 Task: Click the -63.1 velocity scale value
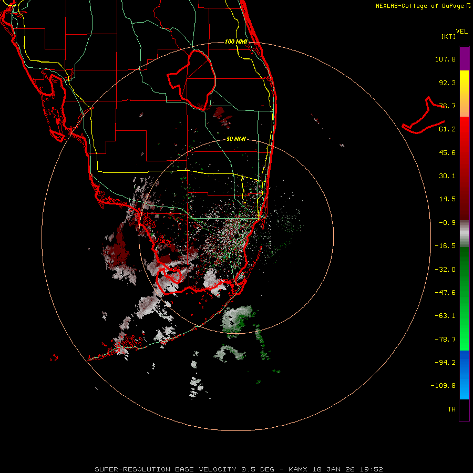[x=445, y=316]
